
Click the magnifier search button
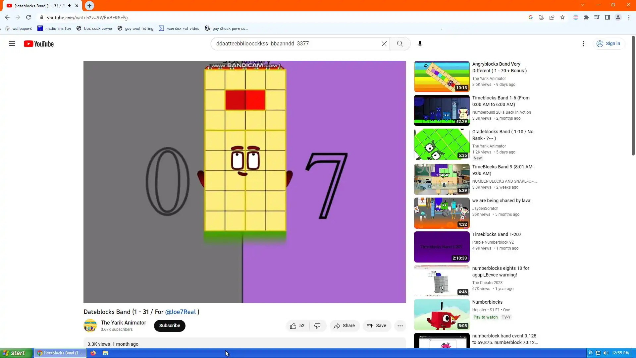point(400,44)
